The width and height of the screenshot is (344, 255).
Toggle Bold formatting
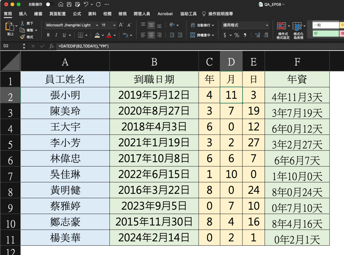tap(48, 35)
